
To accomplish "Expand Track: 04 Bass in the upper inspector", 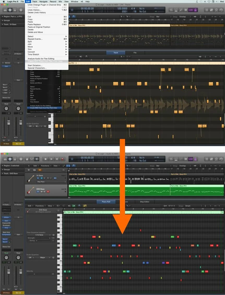I will (x=2, y=25).
